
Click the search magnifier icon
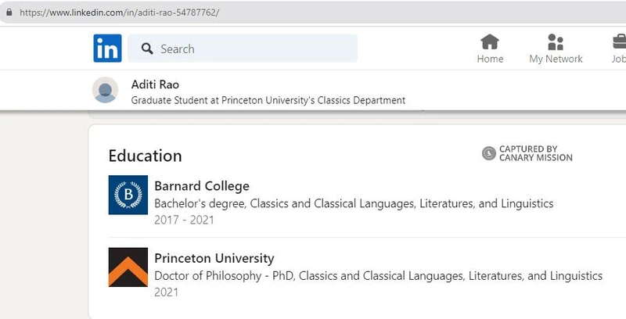tap(146, 48)
